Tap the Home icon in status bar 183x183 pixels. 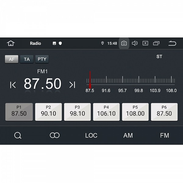(11, 43)
